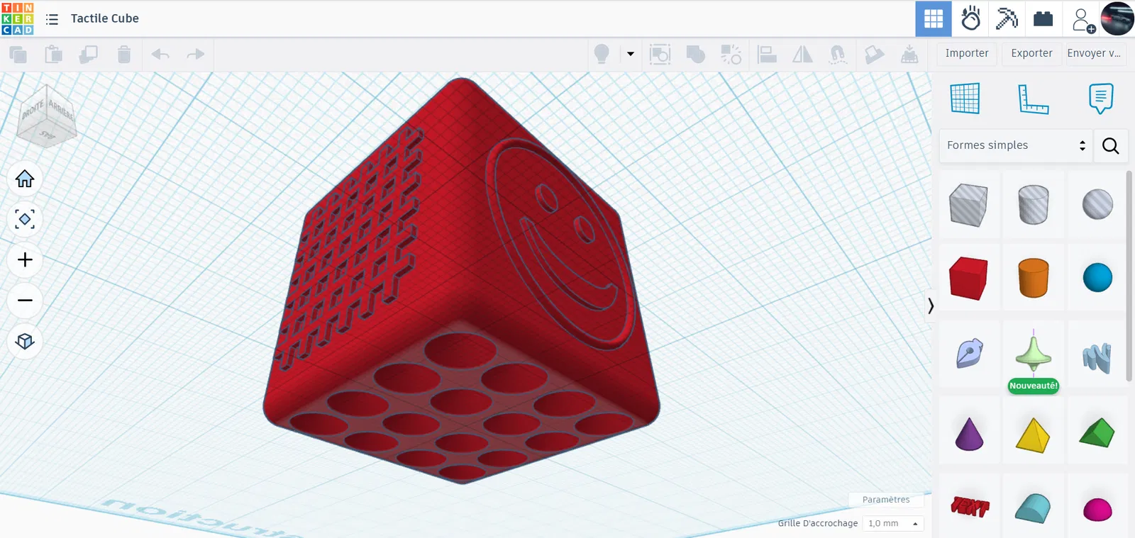Image resolution: width=1135 pixels, height=538 pixels.
Task: Pick the teal round roof shape
Action: [1033, 508]
